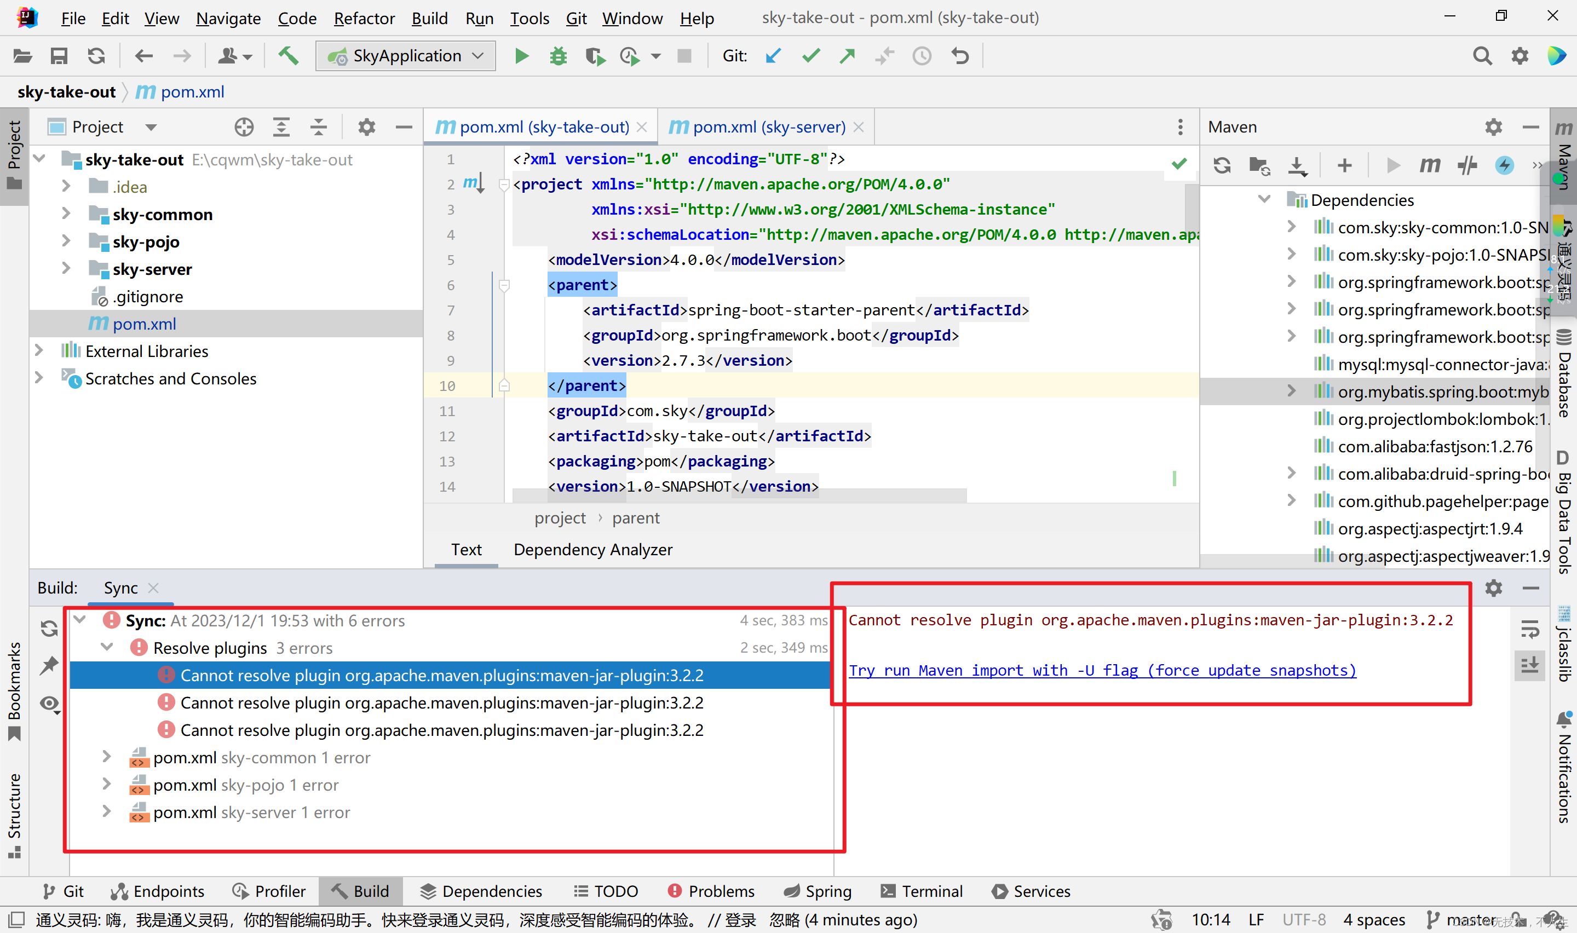Switch to pom.xml (sky-server) tab
Image resolution: width=1577 pixels, height=933 pixels.
click(768, 127)
